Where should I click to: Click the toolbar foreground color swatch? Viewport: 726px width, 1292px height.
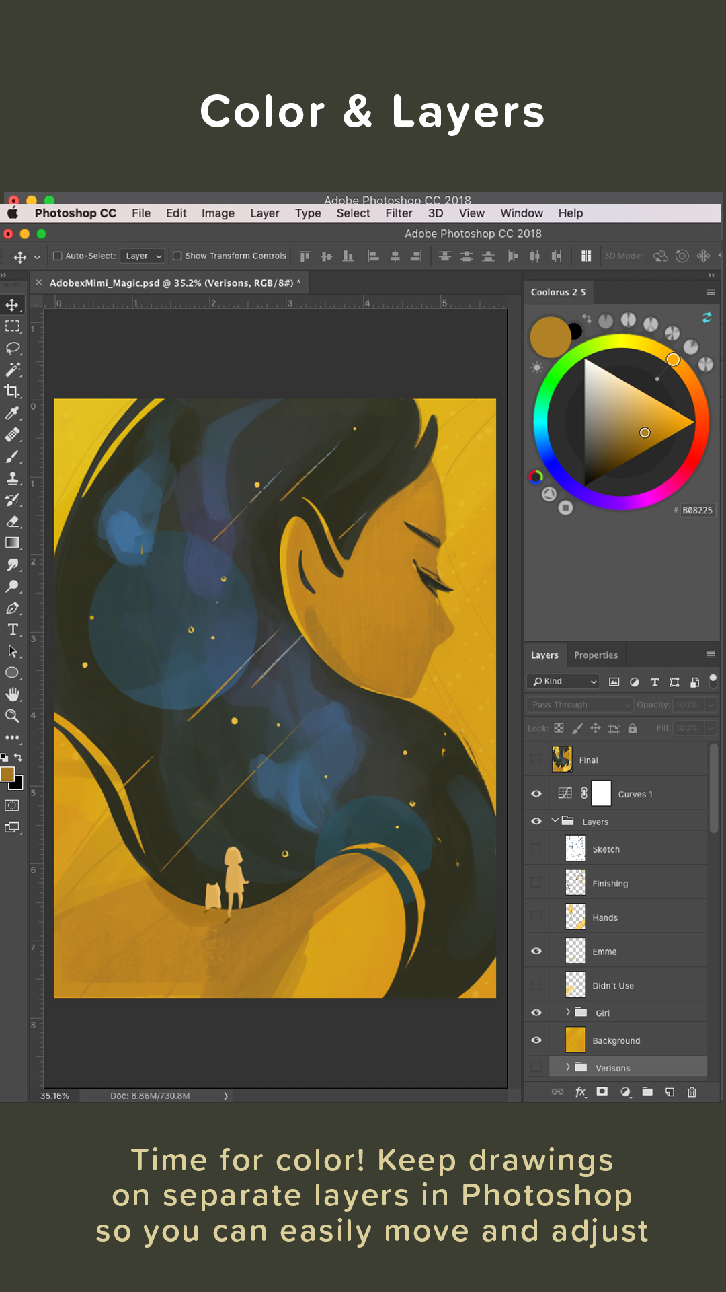(x=7, y=774)
